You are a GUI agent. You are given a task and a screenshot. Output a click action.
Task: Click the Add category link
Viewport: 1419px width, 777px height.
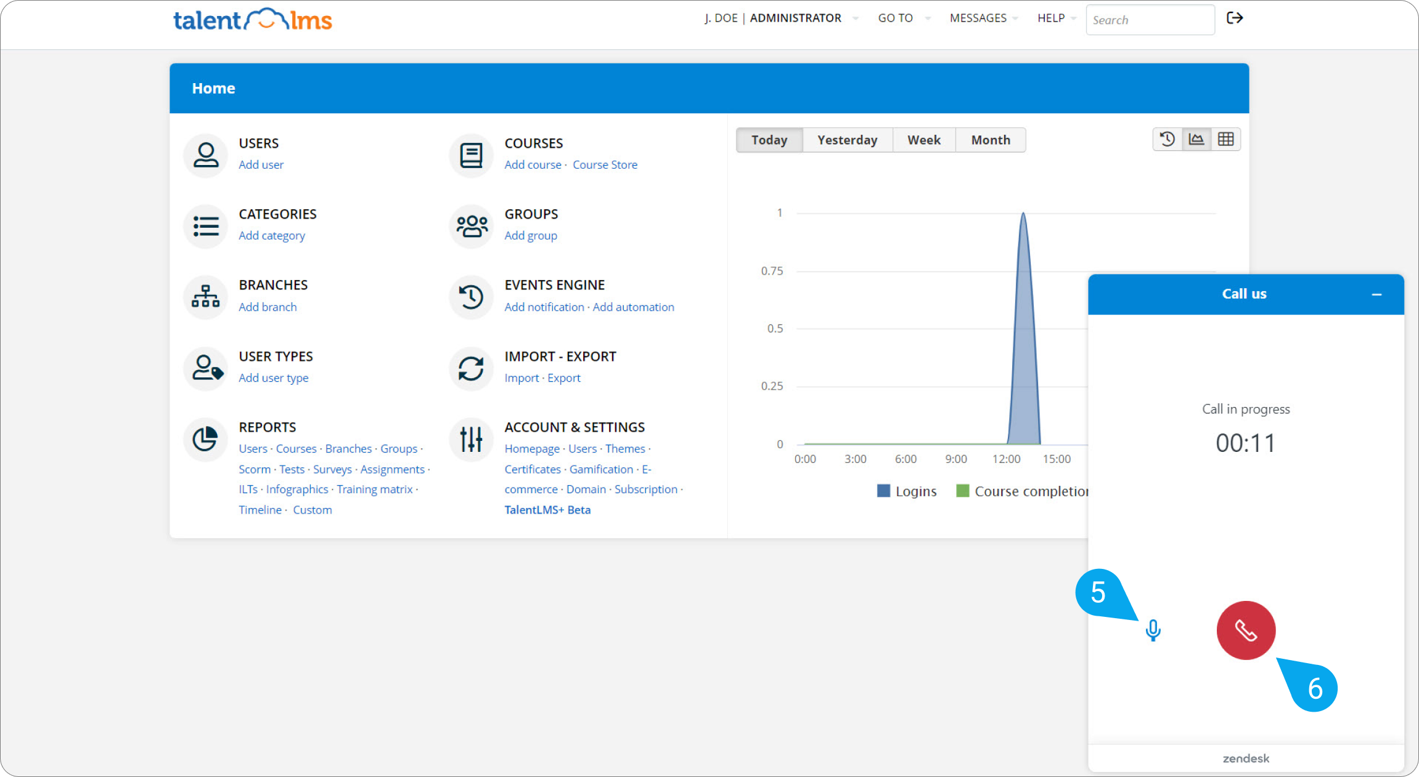(272, 235)
